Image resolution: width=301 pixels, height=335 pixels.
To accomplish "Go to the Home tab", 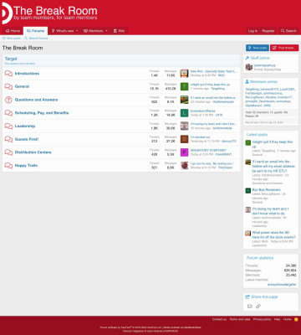I will point(13,31).
